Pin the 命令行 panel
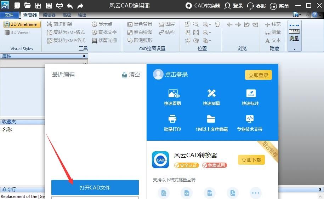Viewport: 324px width, 199px height. tap(320, 189)
